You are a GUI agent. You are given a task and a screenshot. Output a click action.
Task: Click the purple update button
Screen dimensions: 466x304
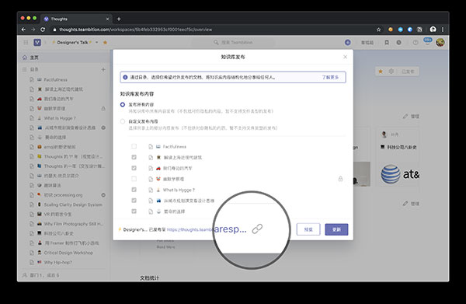[336, 229]
